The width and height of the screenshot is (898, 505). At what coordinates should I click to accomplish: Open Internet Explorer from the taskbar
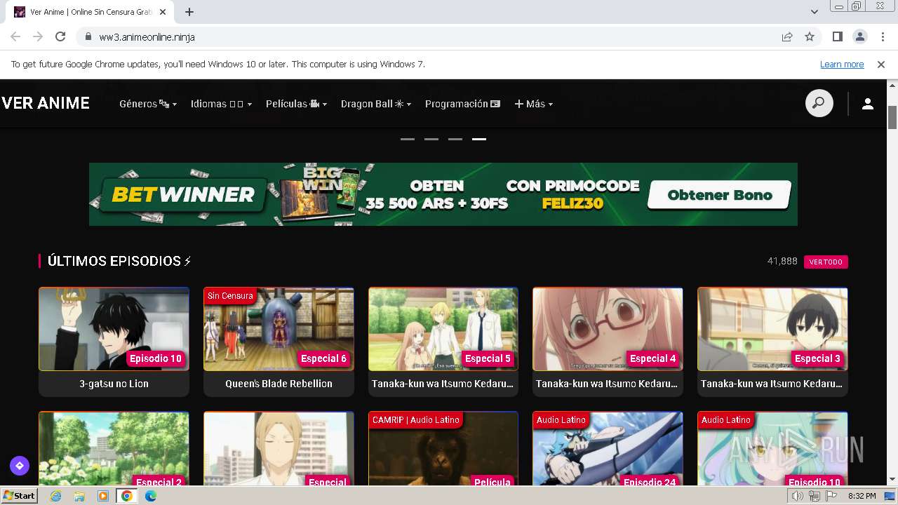point(55,496)
